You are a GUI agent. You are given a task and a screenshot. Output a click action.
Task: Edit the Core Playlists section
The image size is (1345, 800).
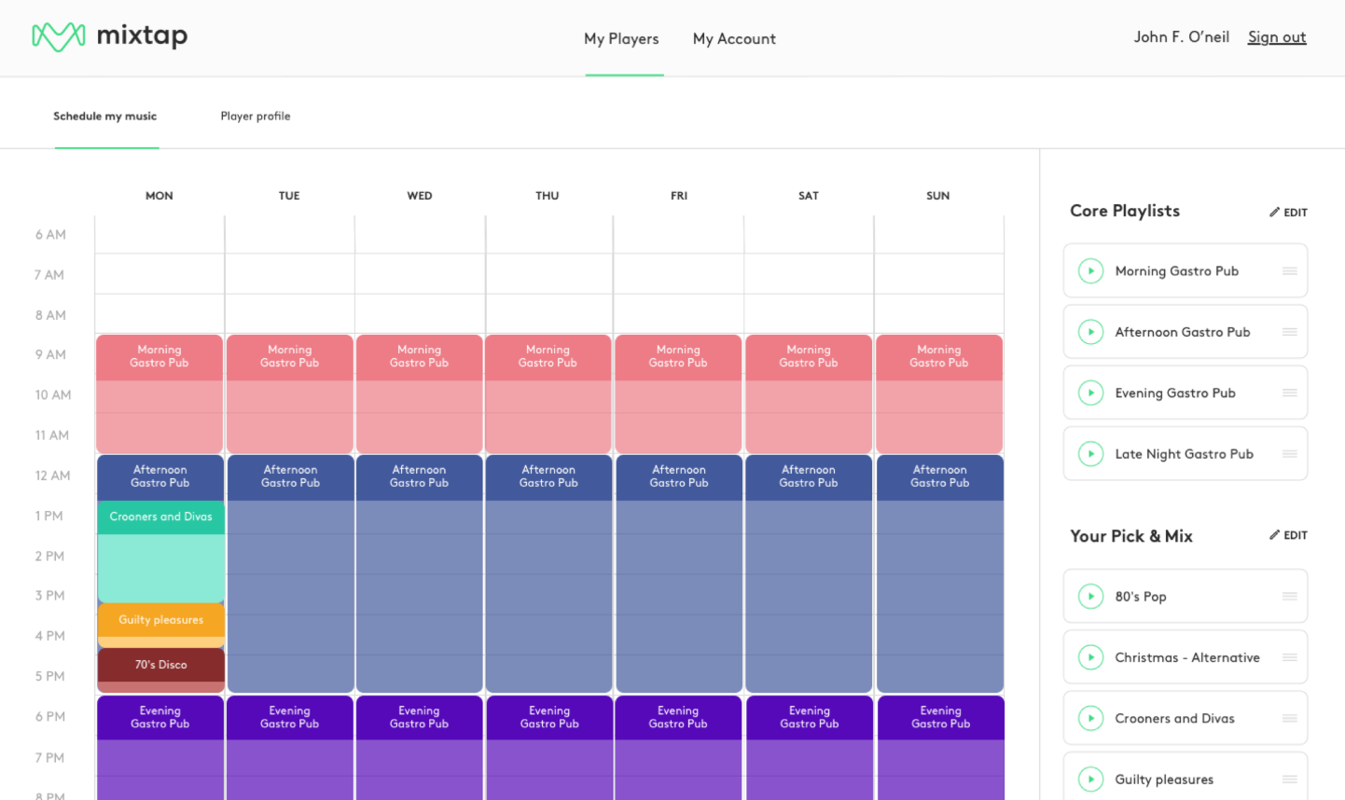click(1288, 213)
